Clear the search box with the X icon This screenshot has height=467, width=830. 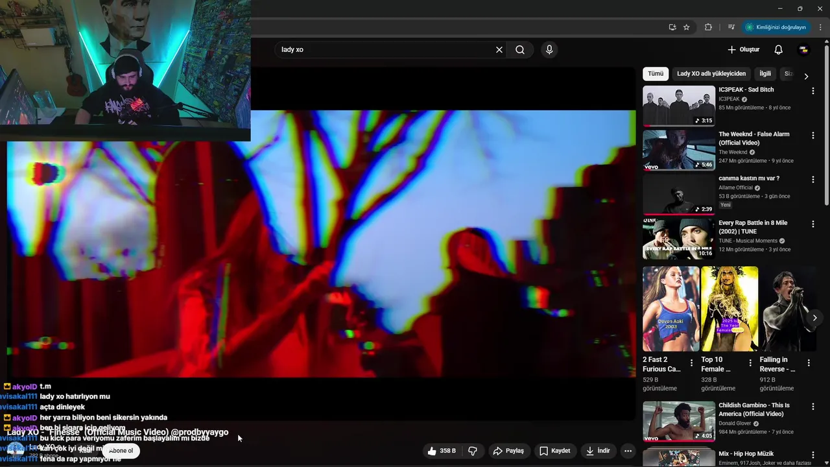click(x=499, y=49)
